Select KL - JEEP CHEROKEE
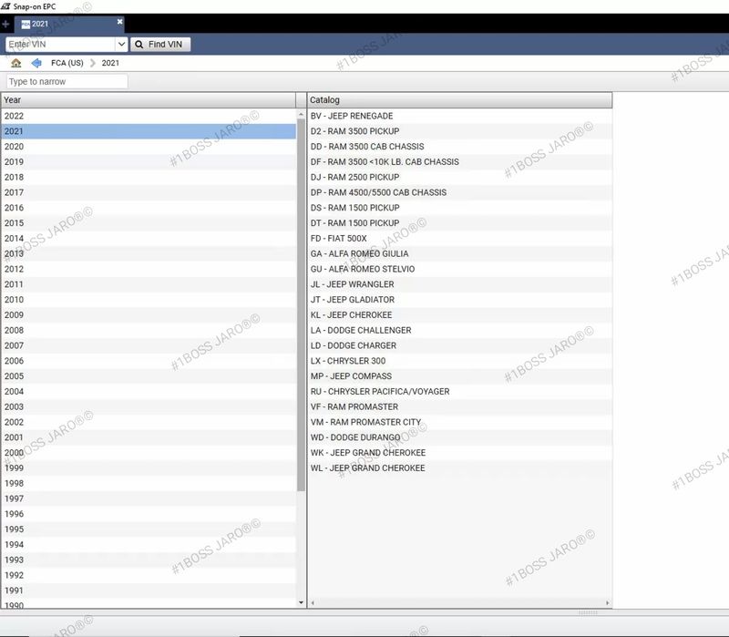729x637 pixels. [459, 314]
